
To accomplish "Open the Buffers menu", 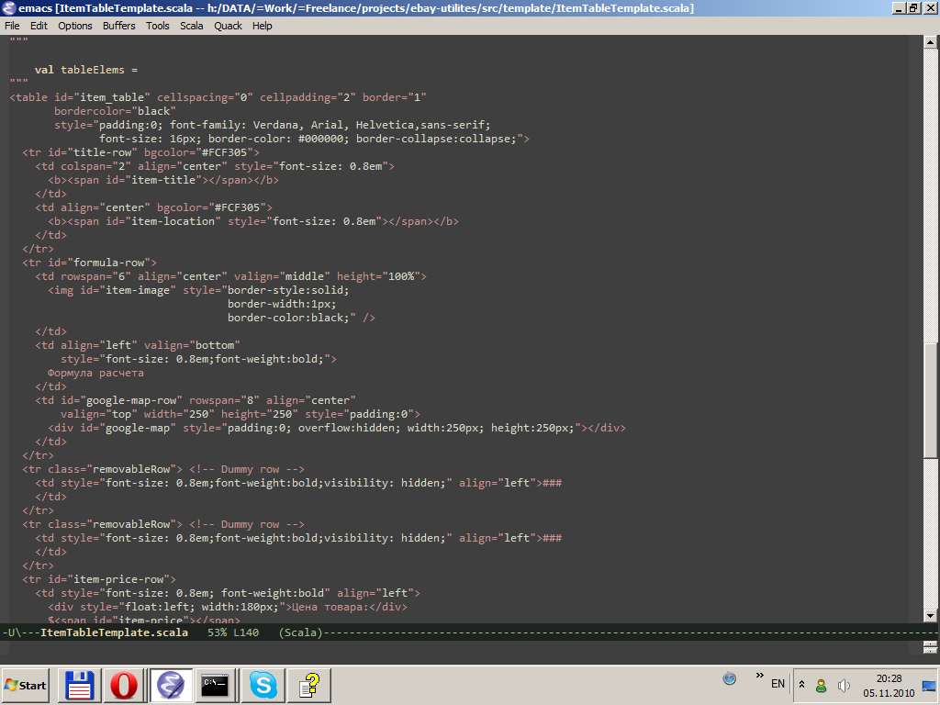I will [118, 26].
